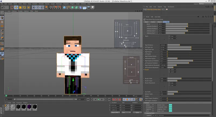Open the MoGraph menu

59,4
